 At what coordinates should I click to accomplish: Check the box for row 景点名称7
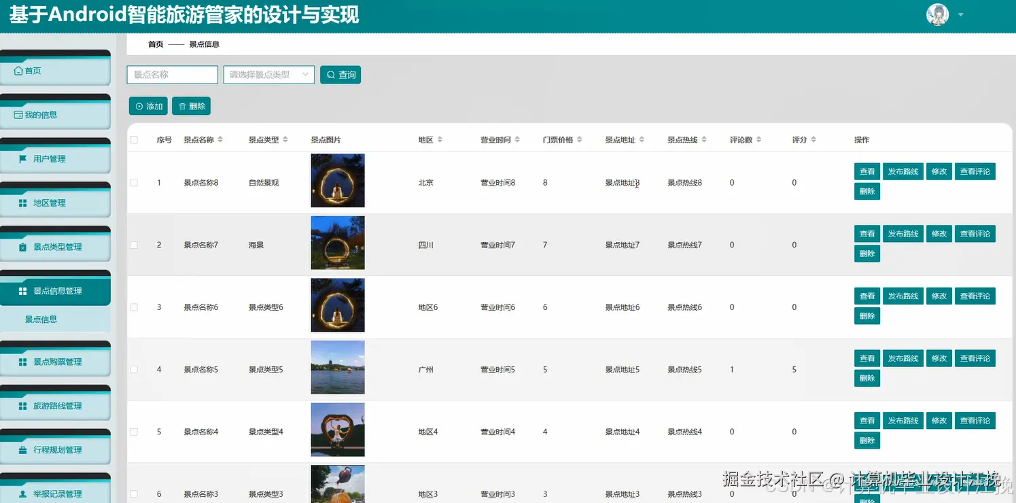(x=134, y=245)
